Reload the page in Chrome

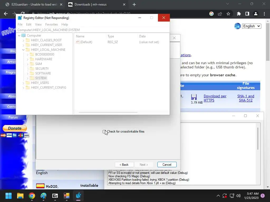(23, 13)
